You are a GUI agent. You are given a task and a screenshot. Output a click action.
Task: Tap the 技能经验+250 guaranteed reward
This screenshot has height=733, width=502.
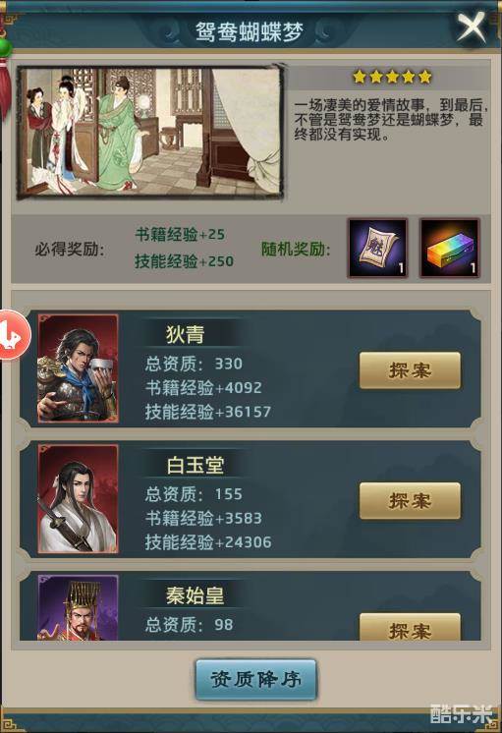[x=184, y=260]
